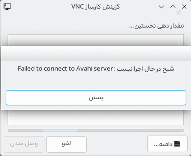Click the blank header strip of error dialog

[x=96, y=53]
